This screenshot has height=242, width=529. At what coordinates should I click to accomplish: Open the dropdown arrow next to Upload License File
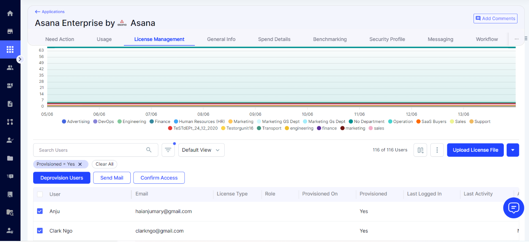[x=513, y=150]
